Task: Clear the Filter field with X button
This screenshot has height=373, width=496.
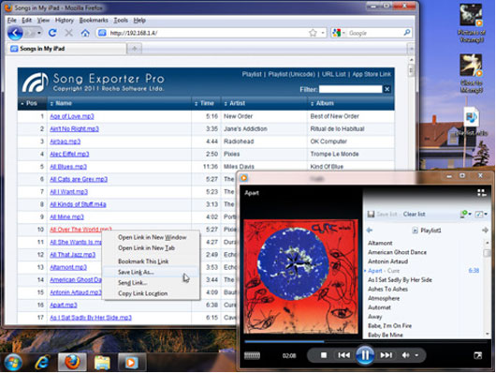Action: (387, 89)
